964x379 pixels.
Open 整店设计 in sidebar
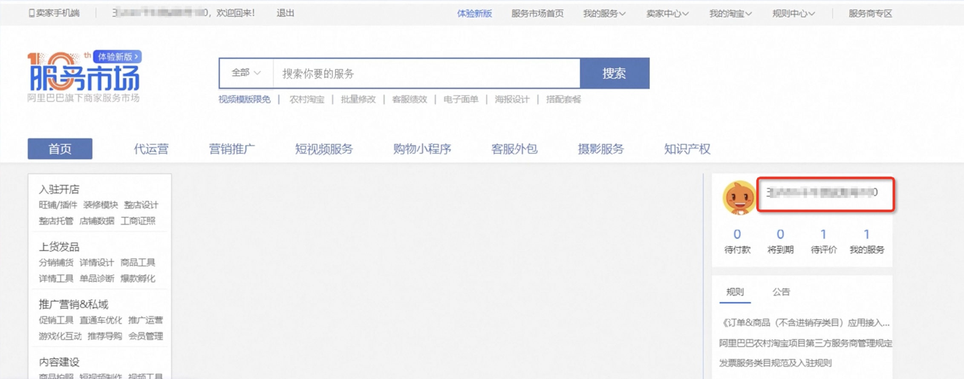[141, 205]
